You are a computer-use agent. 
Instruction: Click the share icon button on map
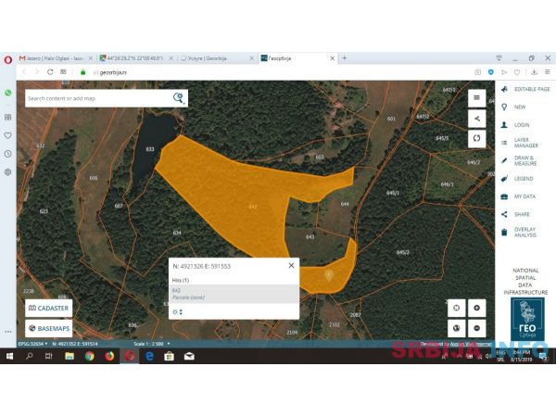tap(476, 118)
